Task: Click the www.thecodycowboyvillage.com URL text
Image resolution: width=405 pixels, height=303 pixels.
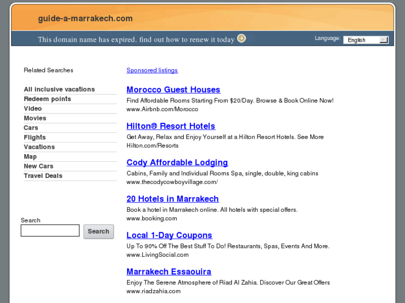Action: click(x=172, y=182)
